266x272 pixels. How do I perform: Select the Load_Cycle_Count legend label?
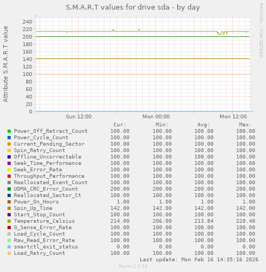40,234
